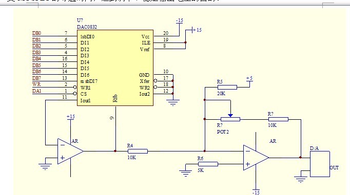This screenshot has height=195, width=350.
Task: Click the second AR op-amp triangle symbol
Action: (256, 158)
